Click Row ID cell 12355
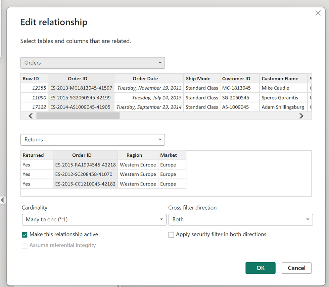This screenshot has width=329, height=287. click(34, 88)
